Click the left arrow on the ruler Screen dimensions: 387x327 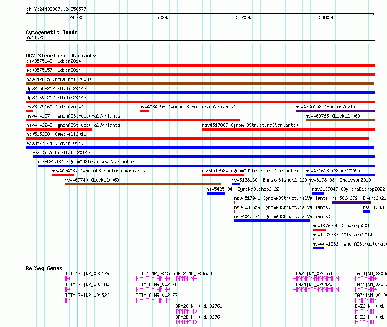[27, 14]
